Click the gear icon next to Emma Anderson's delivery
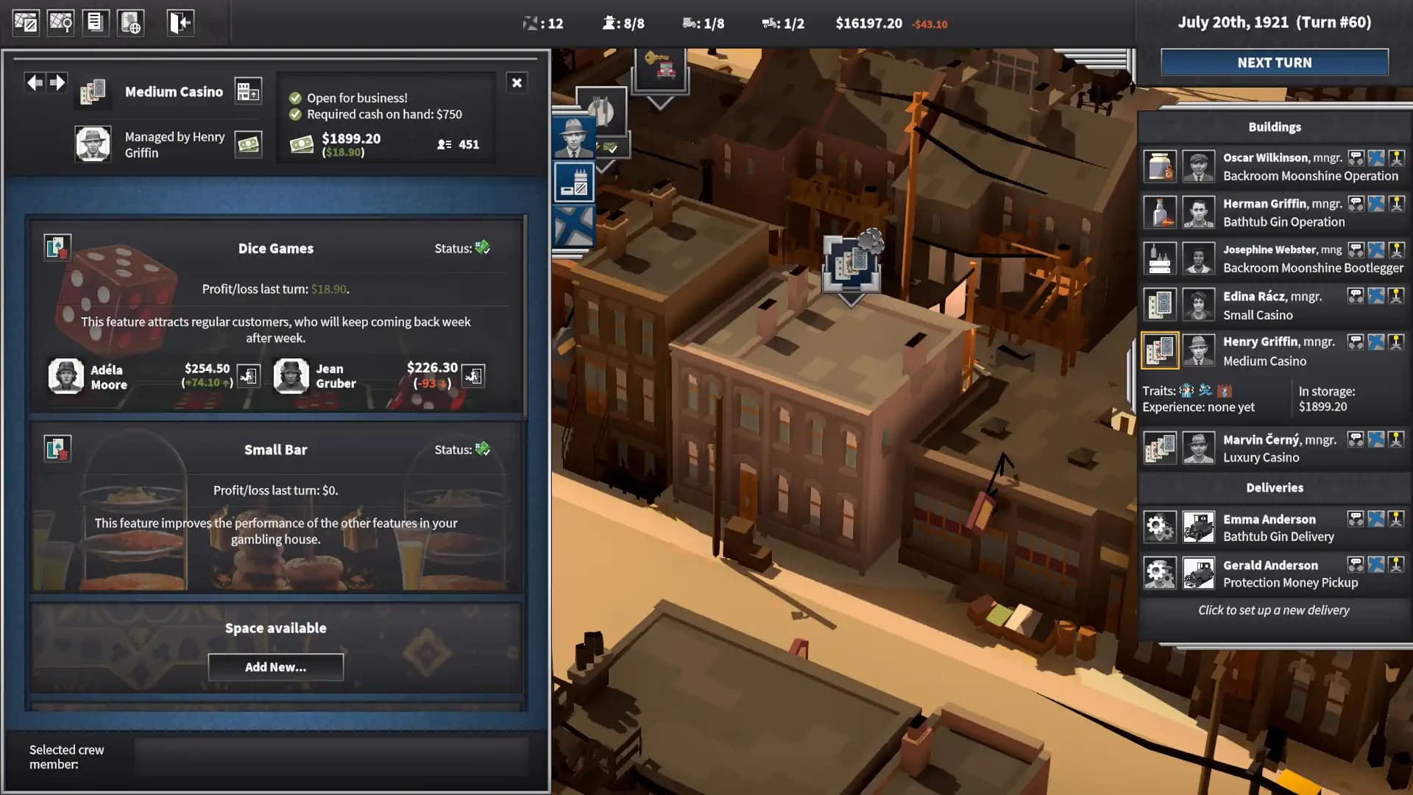Screen dimensions: 1413x795 point(1161,527)
